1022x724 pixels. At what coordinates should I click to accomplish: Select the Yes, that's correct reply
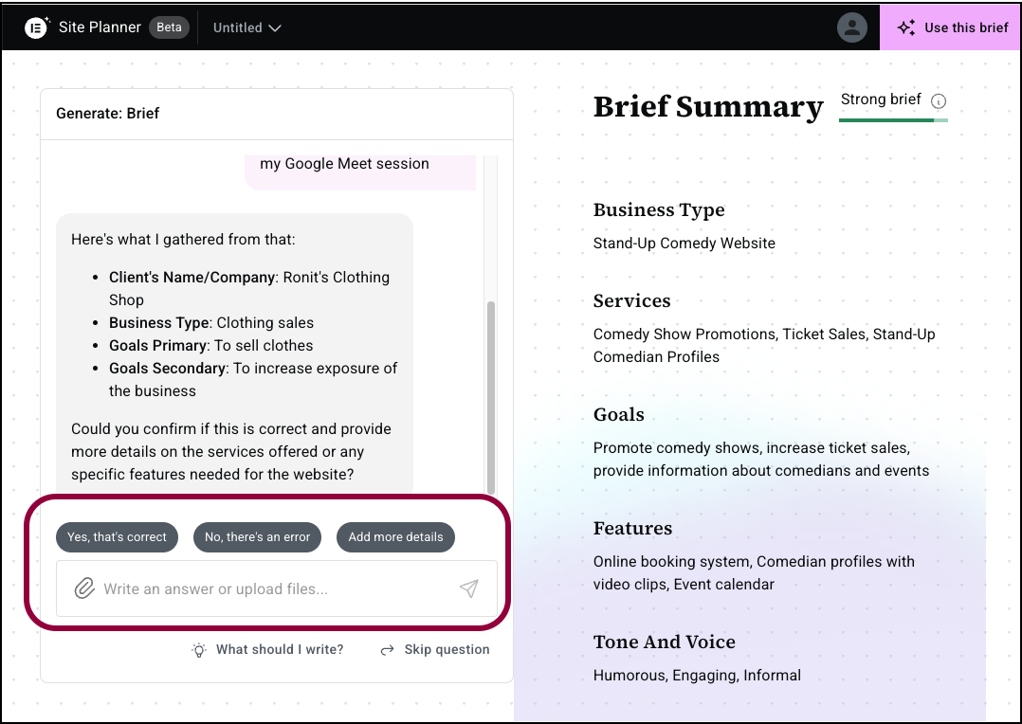117,537
